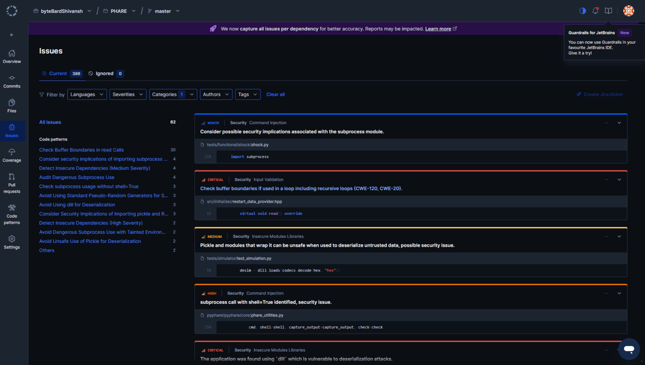The image size is (645, 365).
Task: Open the Overview page from the sidebar
Action: (x=12, y=56)
